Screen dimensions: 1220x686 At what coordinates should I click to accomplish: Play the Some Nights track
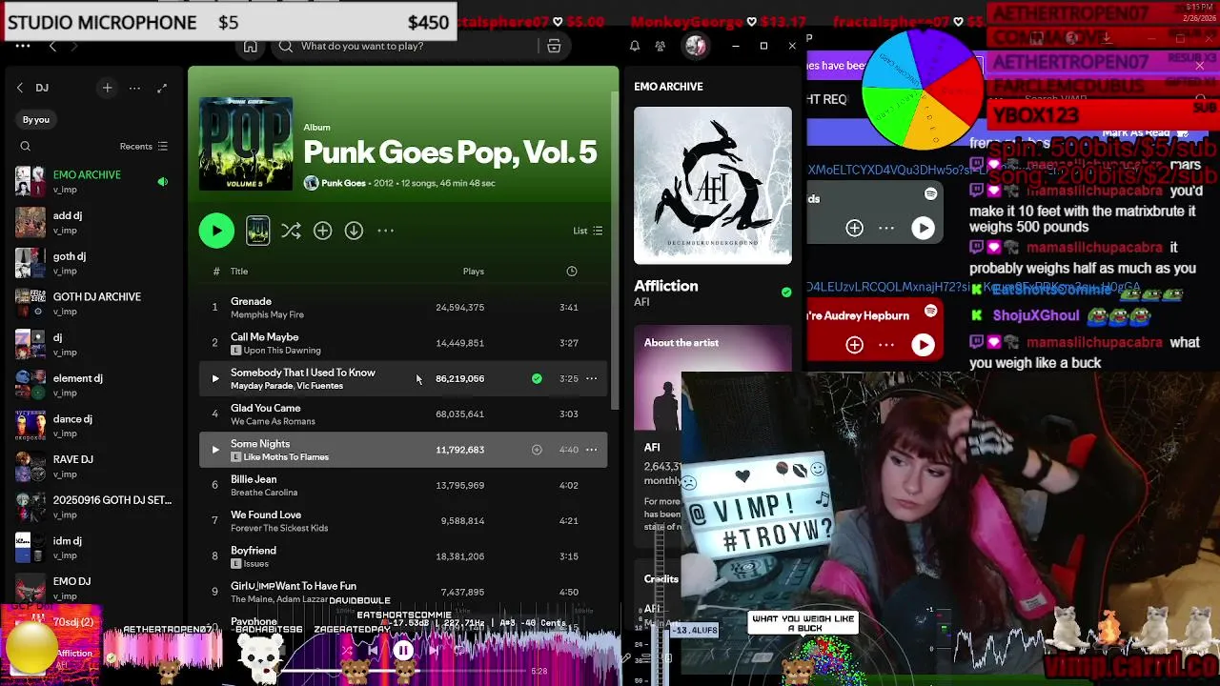214,450
